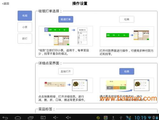Tap the classic dish detail preview thumbnail
Viewport: 159px width, 120px height.
coord(127,85)
